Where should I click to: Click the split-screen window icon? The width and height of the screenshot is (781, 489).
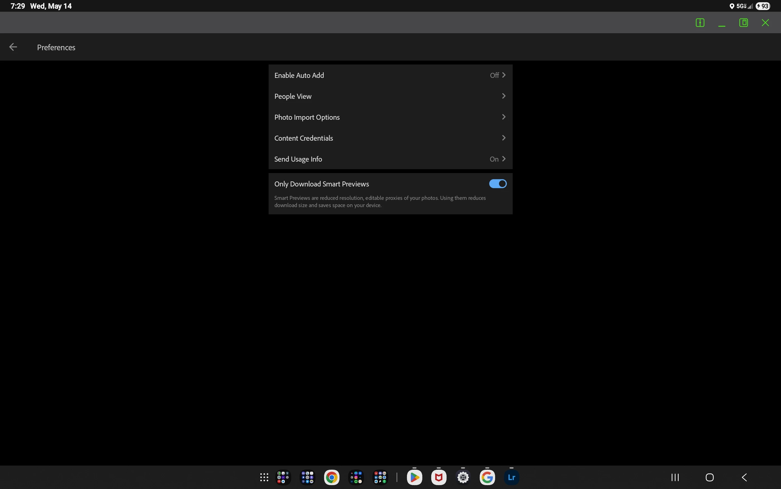tap(700, 23)
